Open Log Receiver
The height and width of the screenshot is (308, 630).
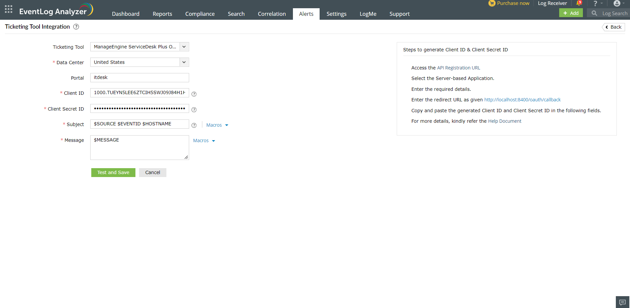coord(553,3)
